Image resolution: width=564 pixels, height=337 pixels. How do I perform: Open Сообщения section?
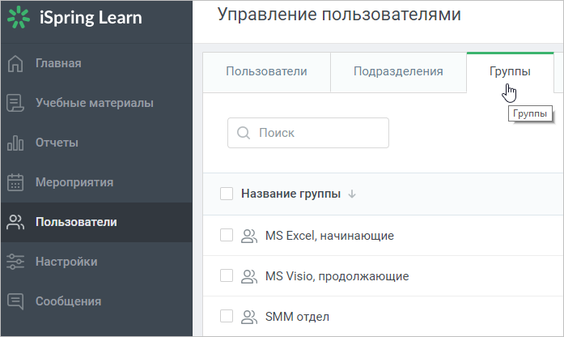96,301
